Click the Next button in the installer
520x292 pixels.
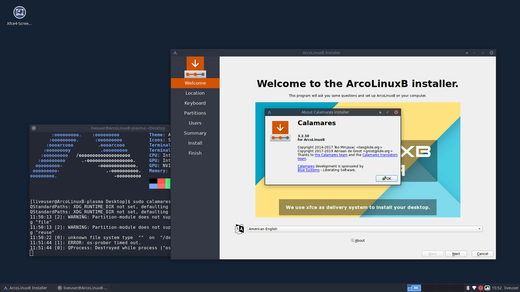click(456, 254)
